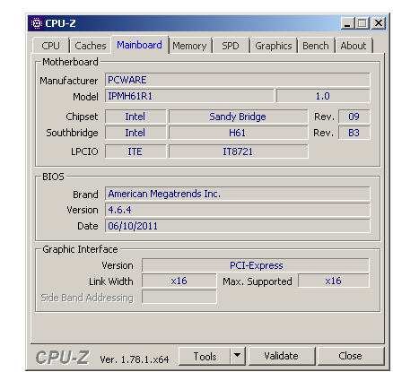Click Max. Supported x16 field
The height and width of the screenshot is (372, 393).
[334, 281]
